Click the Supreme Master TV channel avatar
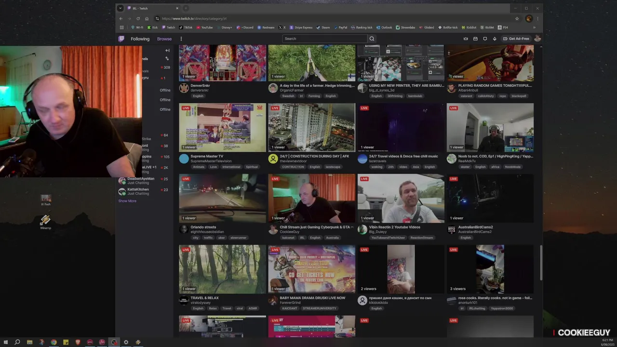This screenshot has height=347, width=617. point(184,159)
